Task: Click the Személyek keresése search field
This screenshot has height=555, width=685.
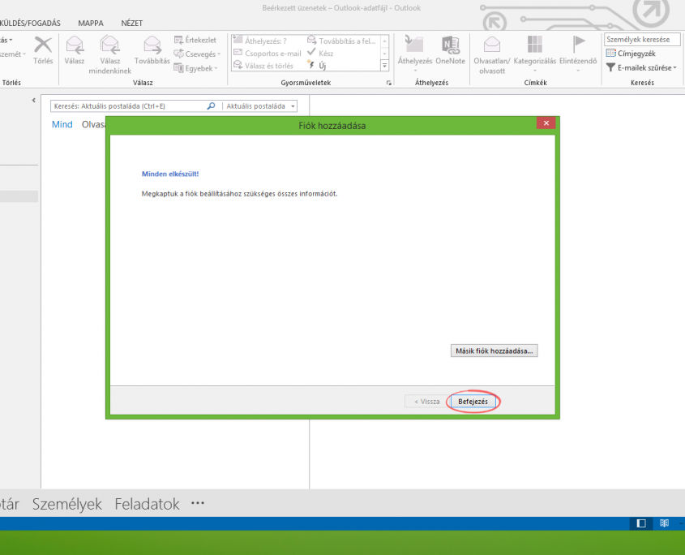Action: (x=641, y=39)
